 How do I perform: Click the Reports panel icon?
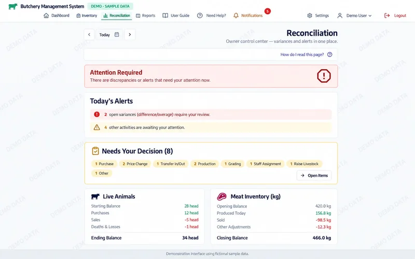point(138,16)
